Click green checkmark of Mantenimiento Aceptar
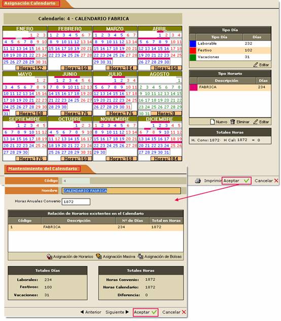 [154, 312]
